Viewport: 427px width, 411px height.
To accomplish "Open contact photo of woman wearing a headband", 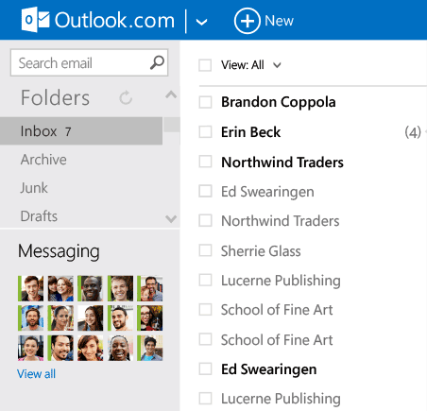I will [120, 348].
